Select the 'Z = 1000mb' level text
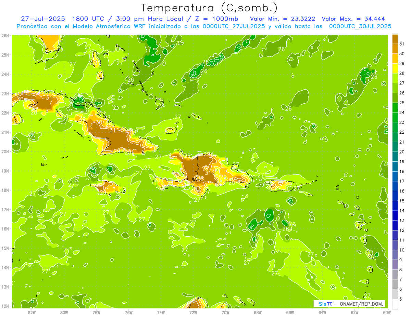The image size is (411, 317). pyautogui.click(x=216, y=19)
